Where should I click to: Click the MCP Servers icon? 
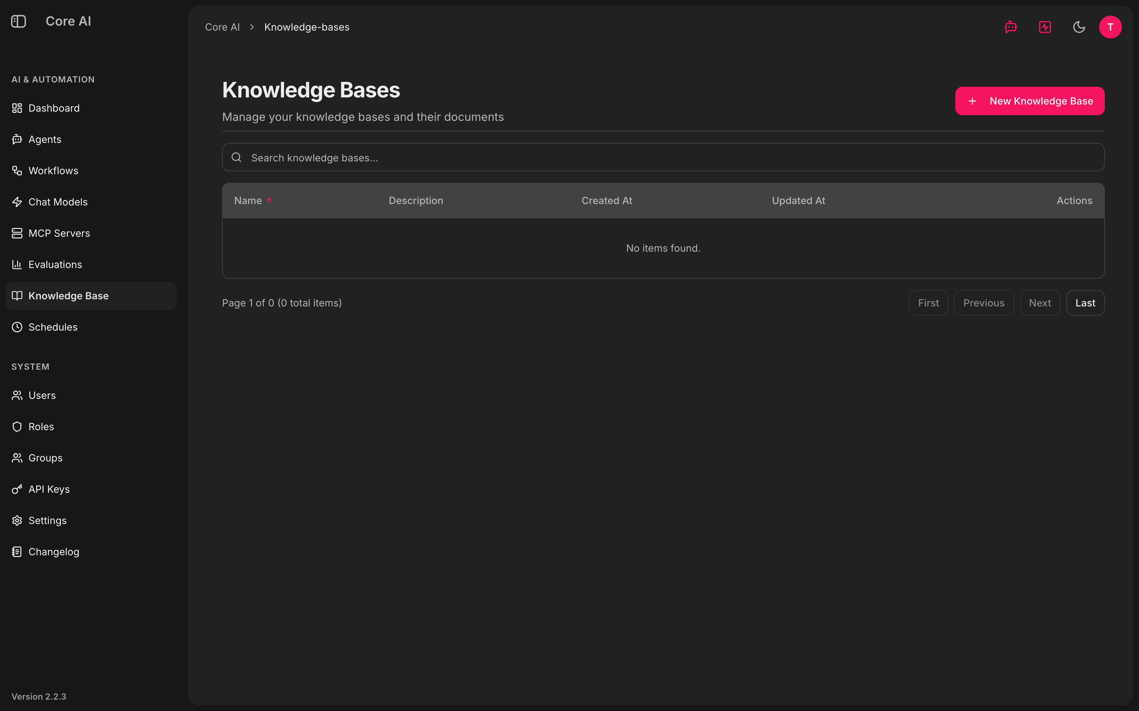pyautogui.click(x=17, y=233)
